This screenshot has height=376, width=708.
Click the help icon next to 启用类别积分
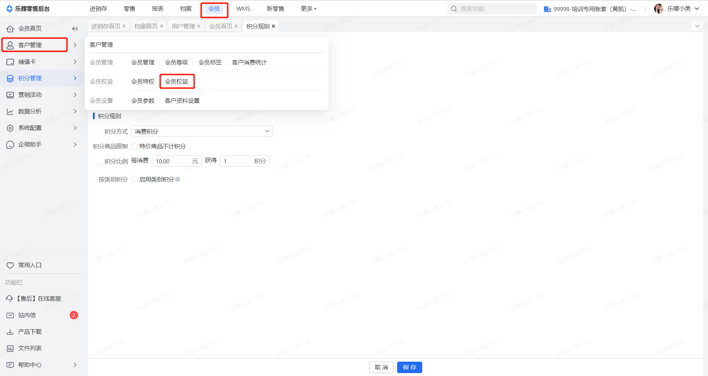click(x=178, y=179)
